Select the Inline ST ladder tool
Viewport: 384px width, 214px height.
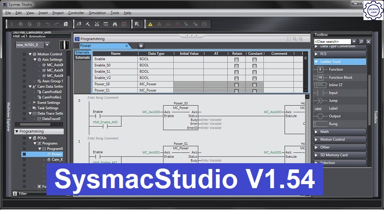pyautogui.click(x=336, y=85)
